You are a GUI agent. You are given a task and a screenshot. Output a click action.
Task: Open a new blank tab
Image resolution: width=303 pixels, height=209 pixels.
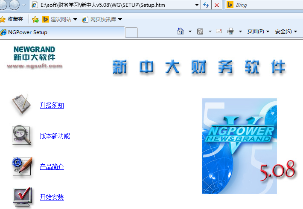pyautogui.click(x=131, y=32)
